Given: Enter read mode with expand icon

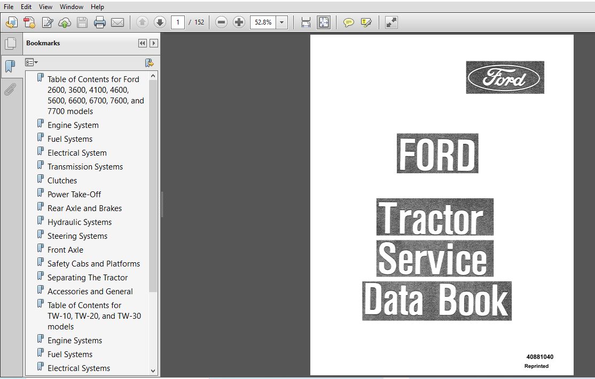Looking at the screenshot, I should pos(391,22).
